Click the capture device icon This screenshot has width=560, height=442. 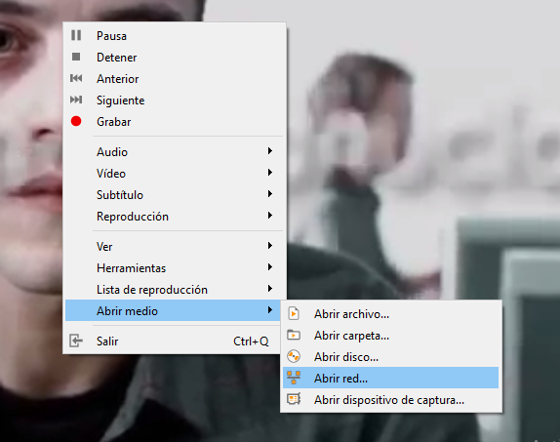coord(294,399)
